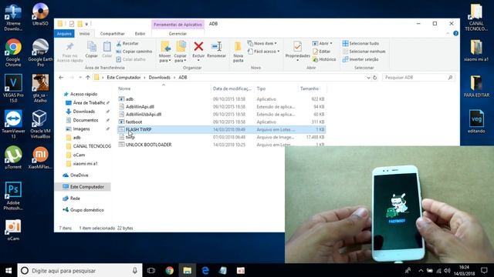Open the Abrir dropdown in ribbon

pyautogui.click(x=322, y=43)
